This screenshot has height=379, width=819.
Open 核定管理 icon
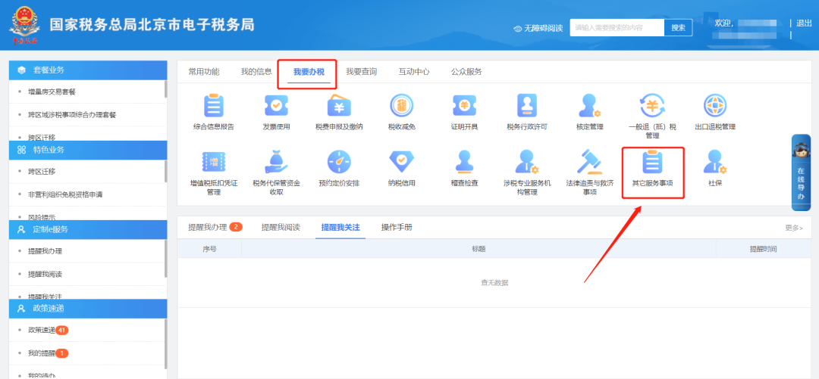(590, 106)
